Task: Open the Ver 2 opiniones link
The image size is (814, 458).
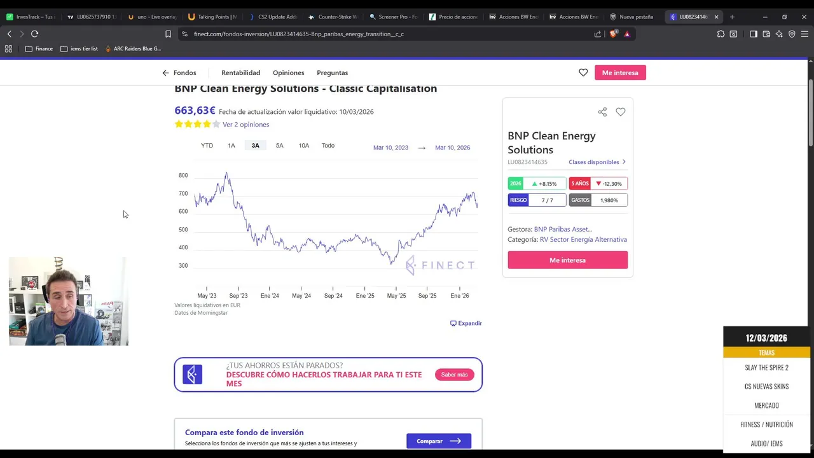Action: (245, 125)
